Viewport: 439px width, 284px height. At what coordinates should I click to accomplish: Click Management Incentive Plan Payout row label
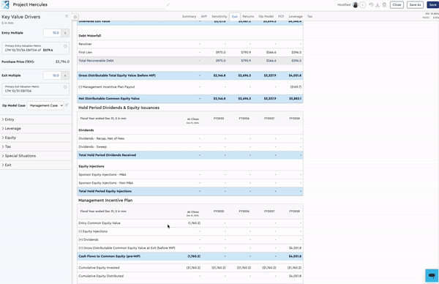pyautogui.click(x=107, y=87)
